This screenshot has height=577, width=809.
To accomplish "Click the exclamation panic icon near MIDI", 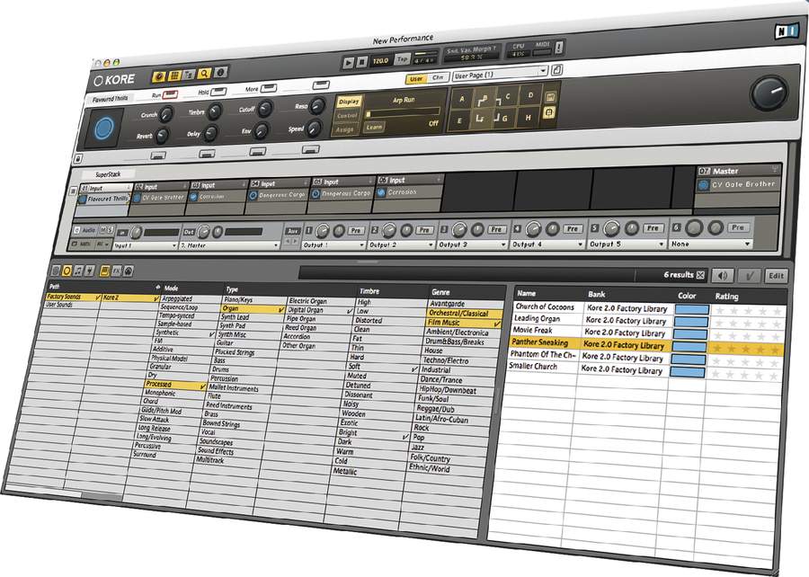I will pyautogui.click(x=559, y=48).
